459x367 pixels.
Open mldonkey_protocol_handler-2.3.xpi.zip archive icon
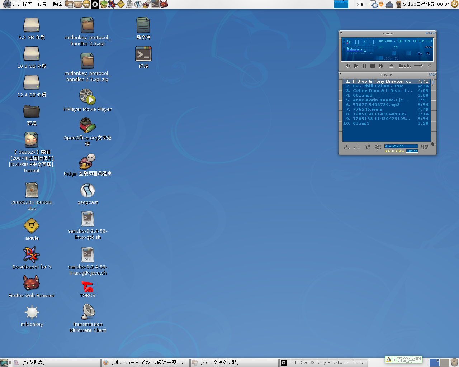pyautogui.click(x=87, y=61)
